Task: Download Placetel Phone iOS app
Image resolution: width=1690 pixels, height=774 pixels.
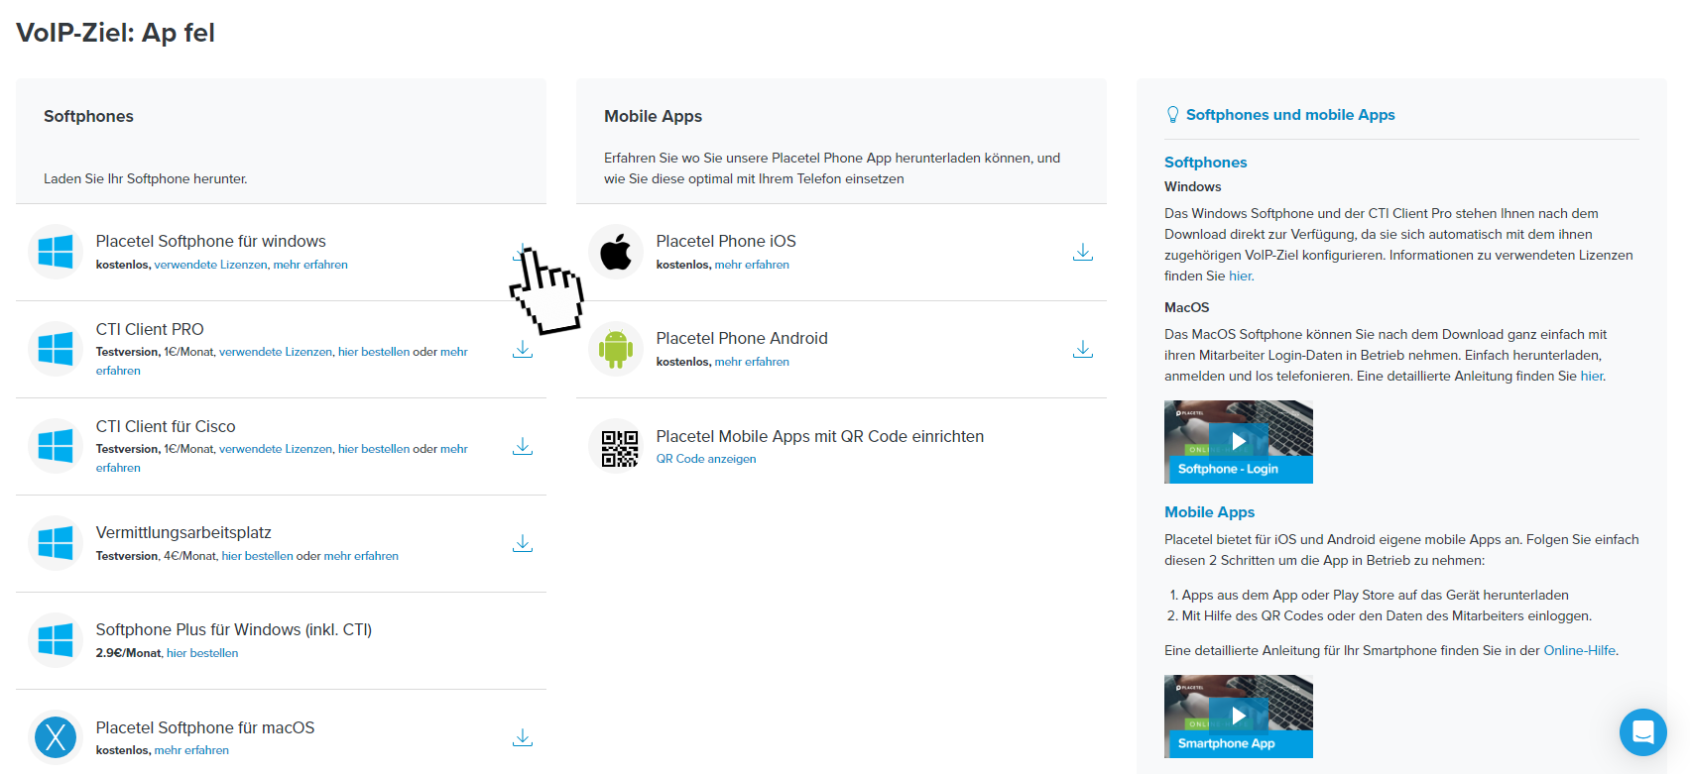Action: click(1083, 252)
